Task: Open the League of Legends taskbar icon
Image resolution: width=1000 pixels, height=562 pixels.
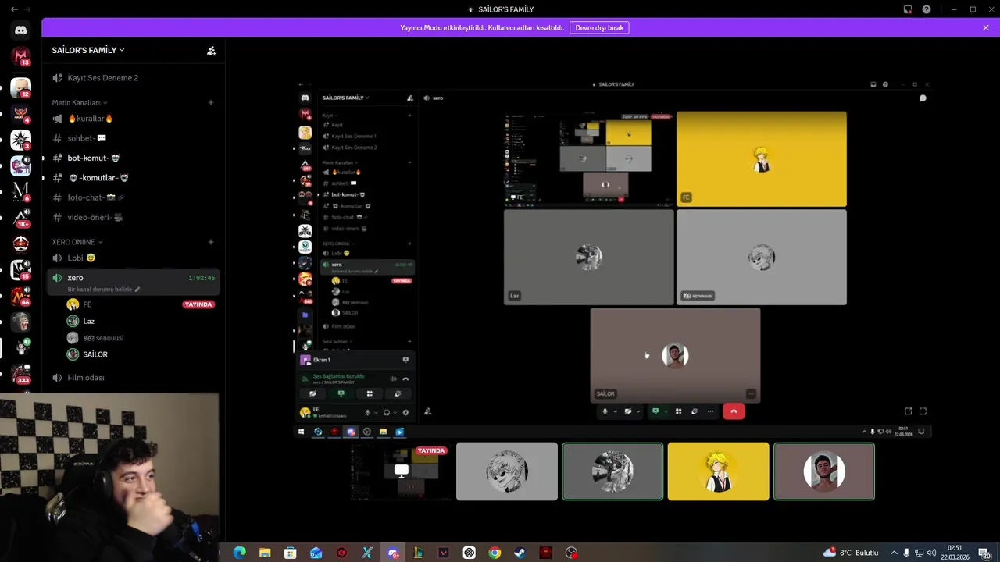Action: 418,553
